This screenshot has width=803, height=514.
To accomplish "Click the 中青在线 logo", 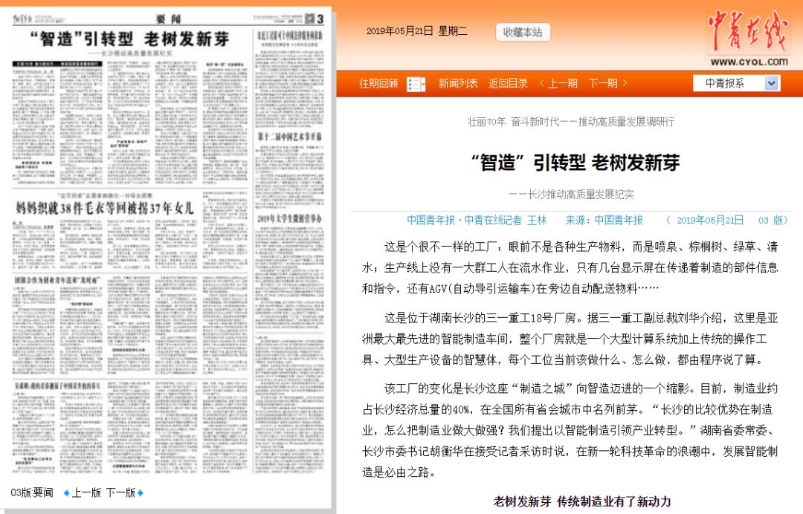I will pos(747,32).
